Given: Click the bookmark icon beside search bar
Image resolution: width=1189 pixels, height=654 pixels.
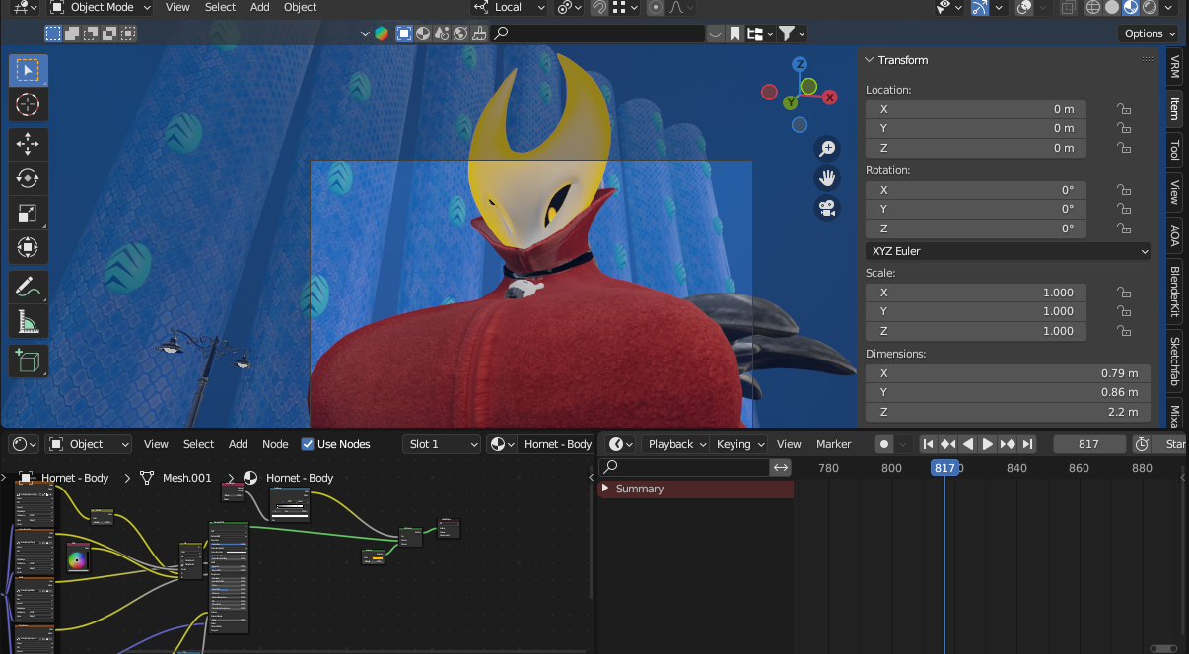Looking at the screenshot, I should coord(735,33).
